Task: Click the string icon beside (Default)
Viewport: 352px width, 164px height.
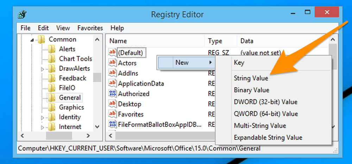Action: click(113, 52)
